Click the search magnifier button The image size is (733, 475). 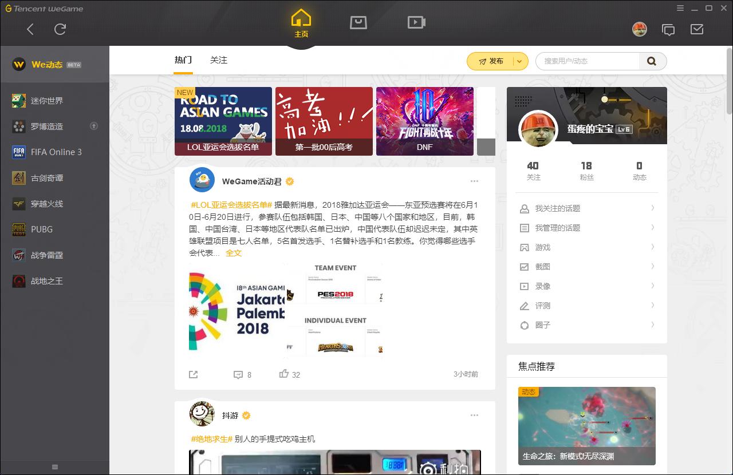point(652,61)
